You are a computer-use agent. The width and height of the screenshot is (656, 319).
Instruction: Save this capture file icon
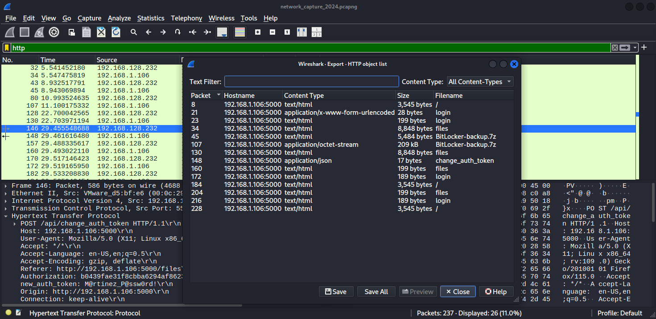click(87, 32)
